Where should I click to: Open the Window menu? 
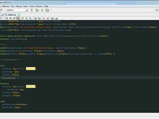click(39, 6)
